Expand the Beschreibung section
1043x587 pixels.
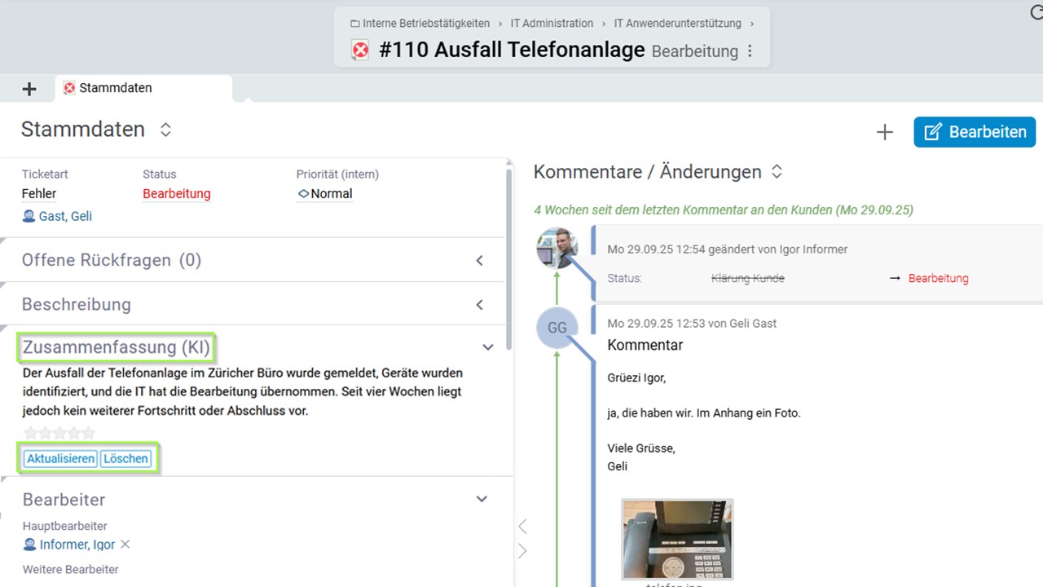point(479,305)
